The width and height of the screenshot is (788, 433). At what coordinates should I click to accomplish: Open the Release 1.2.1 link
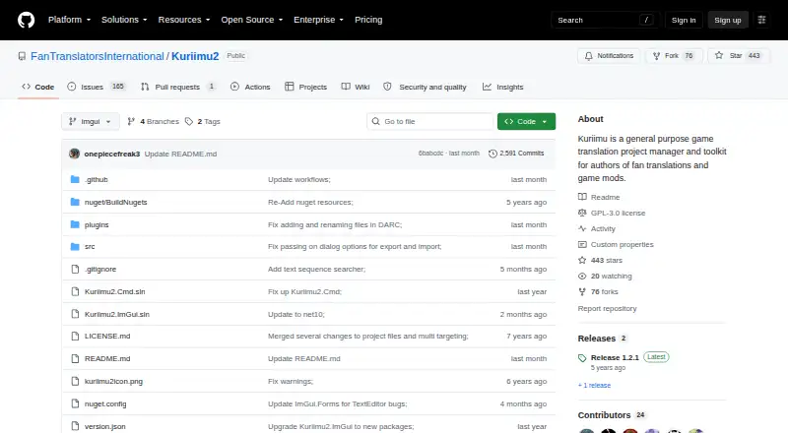tap(615, 357)
